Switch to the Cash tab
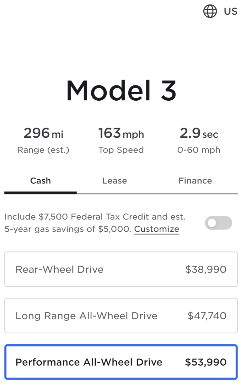 pos(40,181)
